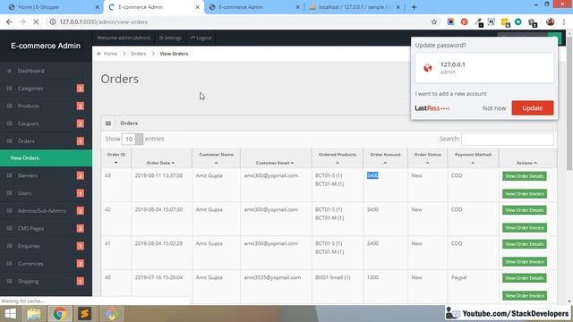Collapse the Orders sidebar menu
Viewport: 573px width, 322px height.
pos(46,141)
